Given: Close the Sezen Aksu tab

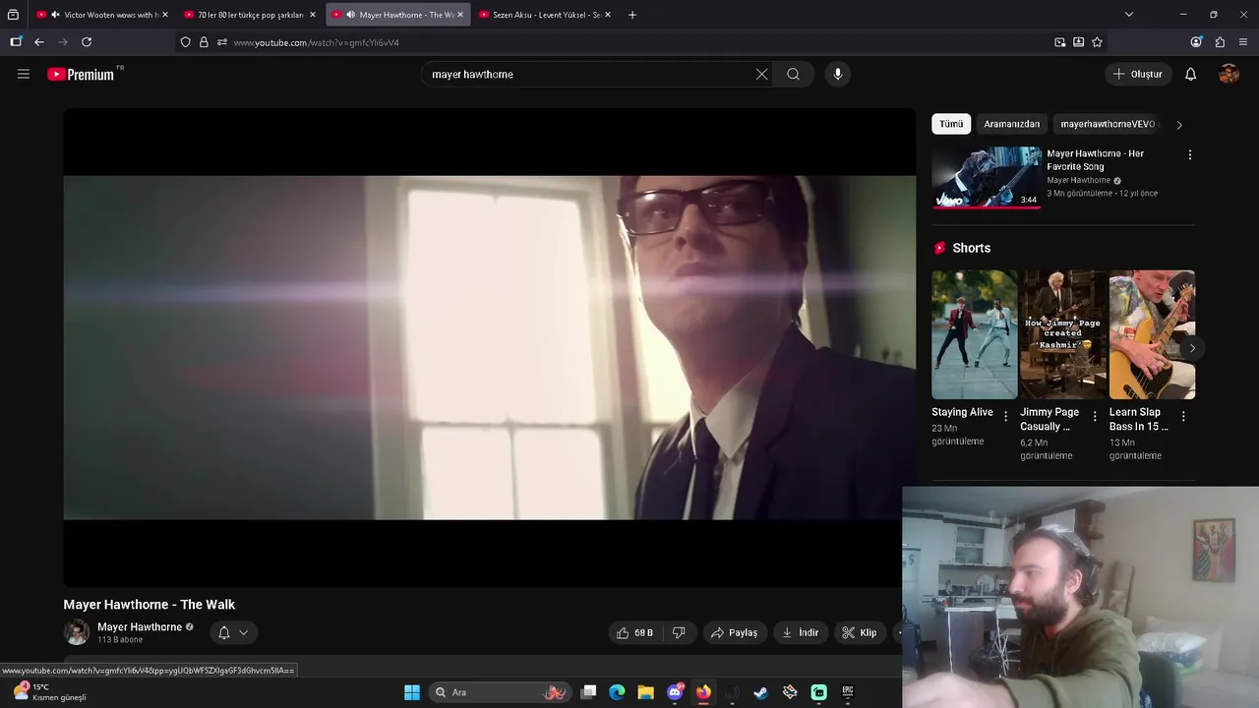Looking at the screenshot, I should point(608,15).
